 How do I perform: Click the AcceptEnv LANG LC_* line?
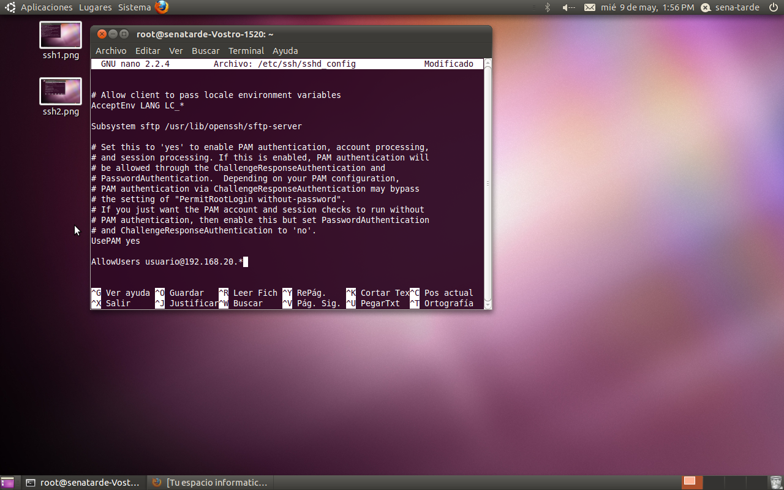point(138,106)
